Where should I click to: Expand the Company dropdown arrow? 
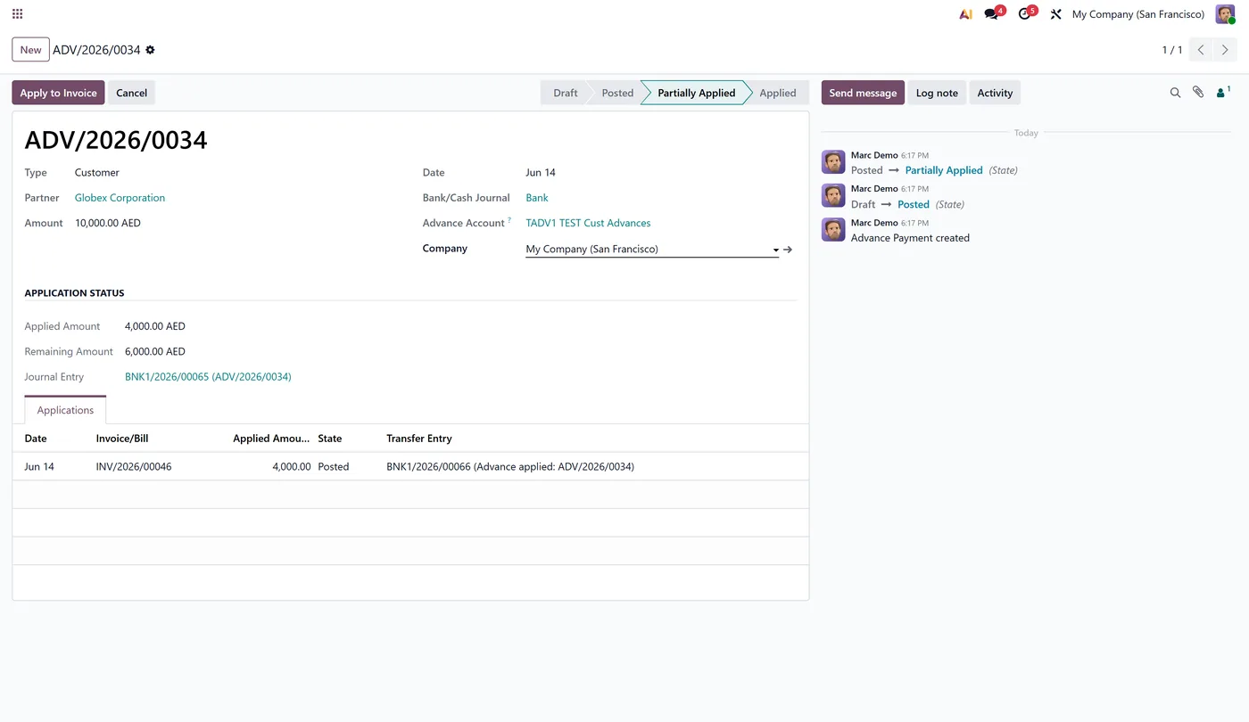pos(775,250)
